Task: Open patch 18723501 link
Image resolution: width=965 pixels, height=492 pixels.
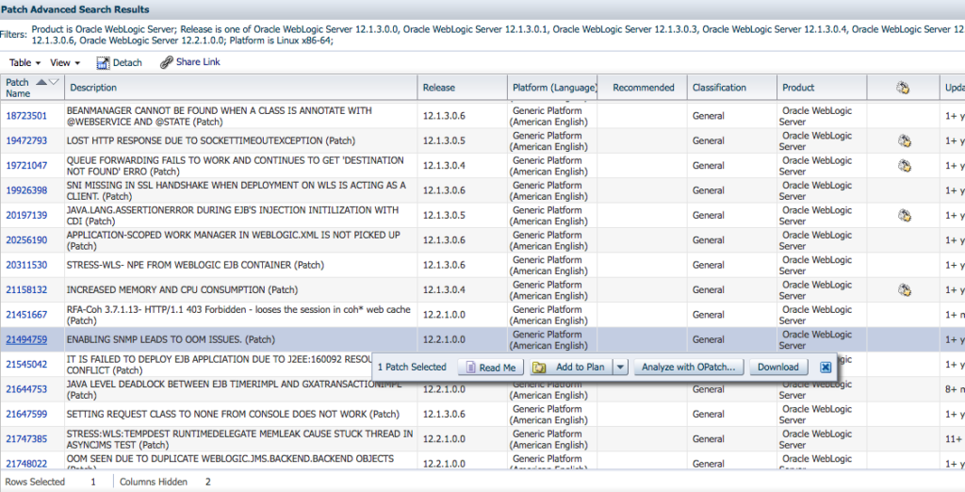Action: point(26,116)
